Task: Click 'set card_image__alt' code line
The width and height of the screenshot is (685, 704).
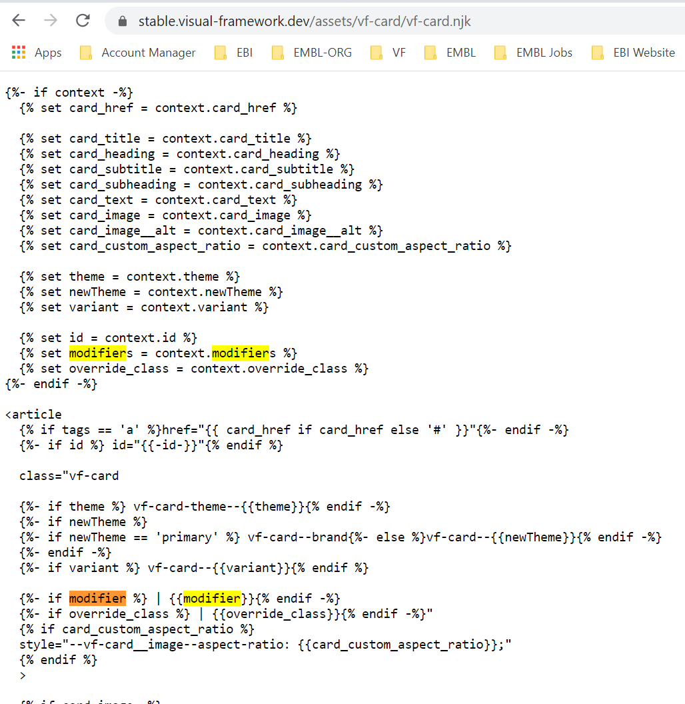Action: click(201, 231)
